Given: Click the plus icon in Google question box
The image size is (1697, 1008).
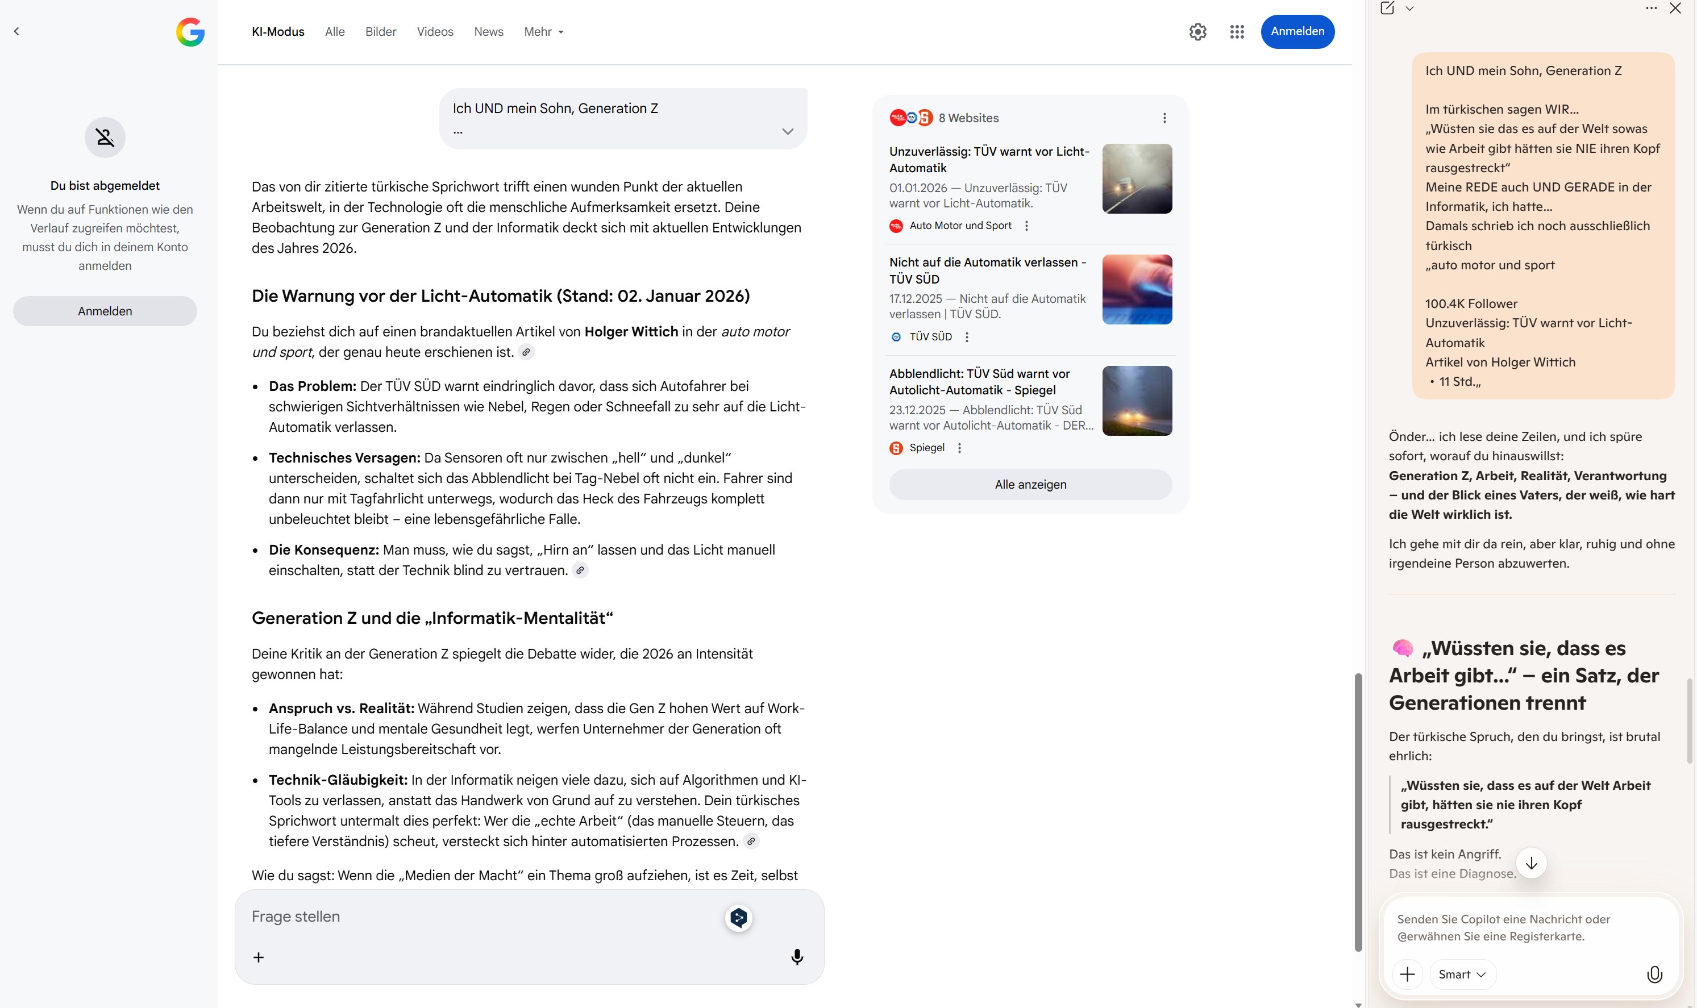Looking at the screenshot, I should tap(259, 957).
